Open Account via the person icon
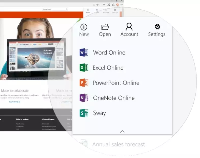Screen dimensions: 200x158 129,27
